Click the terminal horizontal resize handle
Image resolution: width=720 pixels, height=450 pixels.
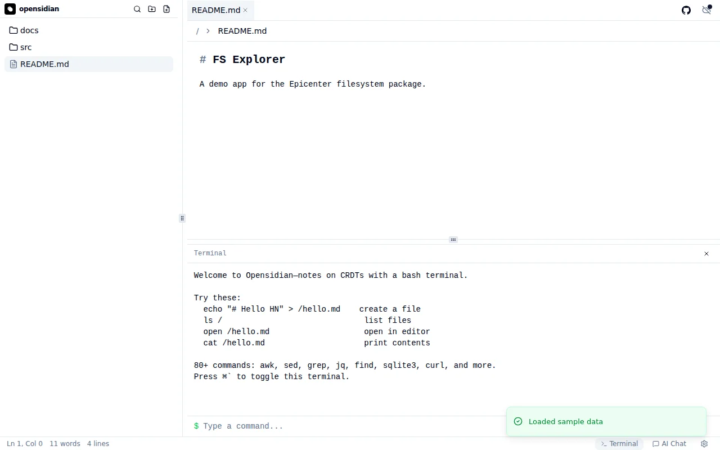[x=453, y=240]
